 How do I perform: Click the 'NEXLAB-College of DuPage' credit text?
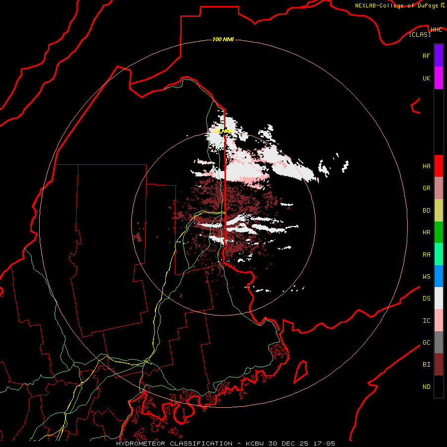click(396, 5)
